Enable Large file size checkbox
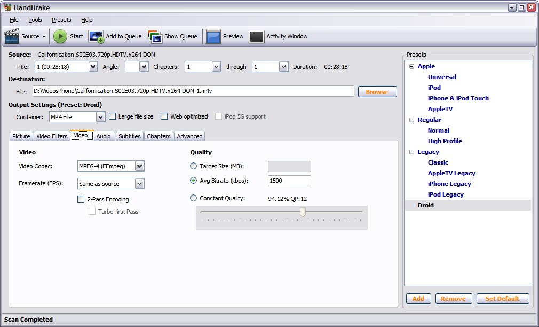This screenshot has height=327, width=539. pyautogui.click(x=113, y=116)
